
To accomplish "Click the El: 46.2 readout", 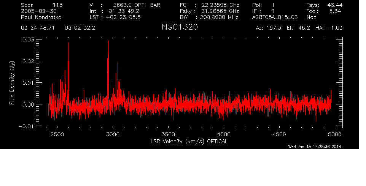I will click(x=298, y=28).
